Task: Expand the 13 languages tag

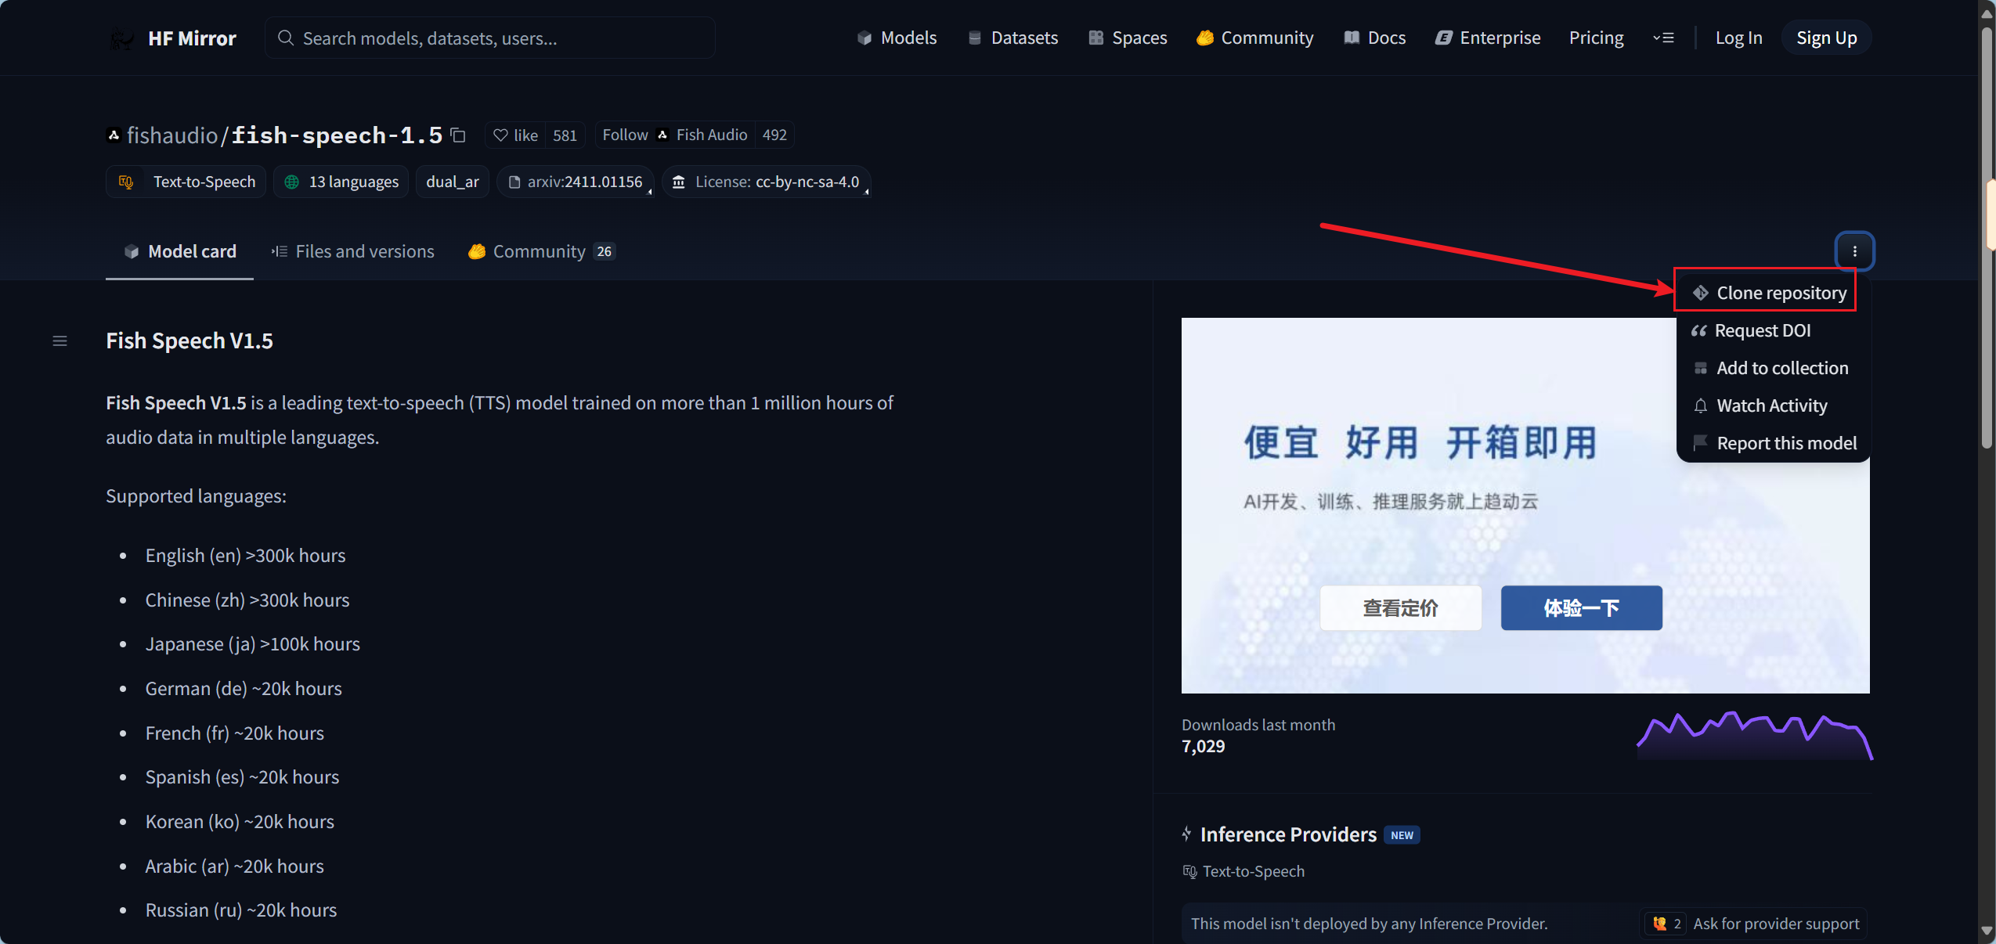Action: pyautogui.click(x=341, y=182)
